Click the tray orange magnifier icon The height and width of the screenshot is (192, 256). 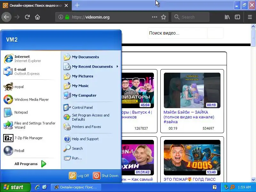click(233, 187)
